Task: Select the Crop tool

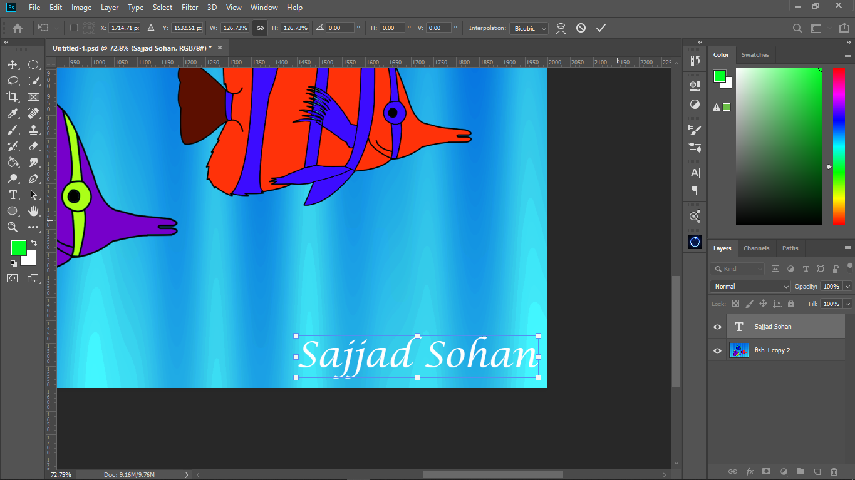Action: coord(13,97)
